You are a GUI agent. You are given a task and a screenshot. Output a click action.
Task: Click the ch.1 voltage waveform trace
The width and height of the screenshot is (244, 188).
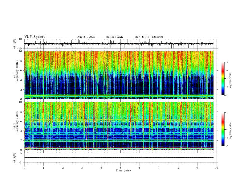(x=119, y=44)
